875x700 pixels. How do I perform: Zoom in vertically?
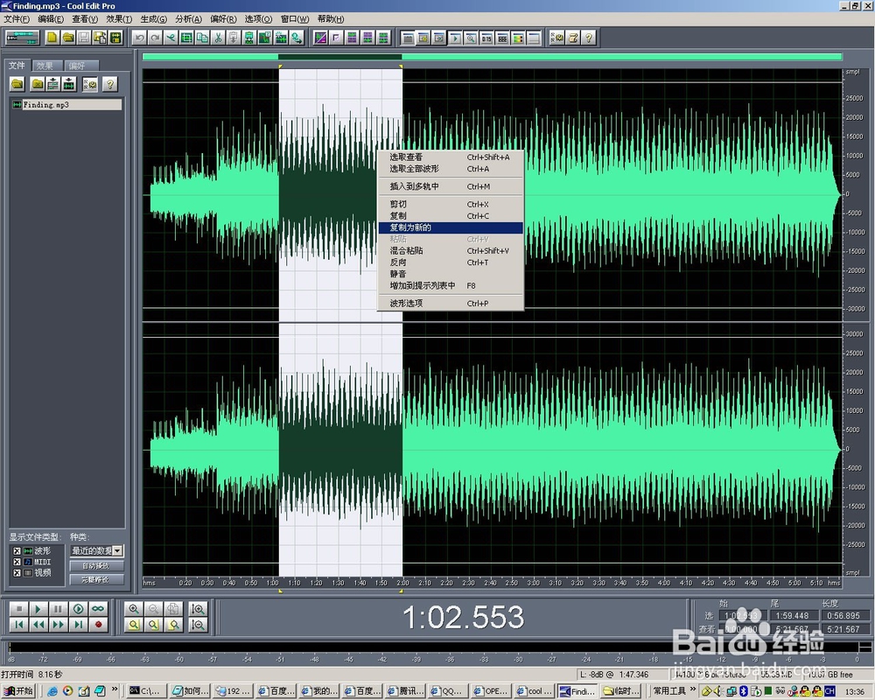tap(198, 609)
